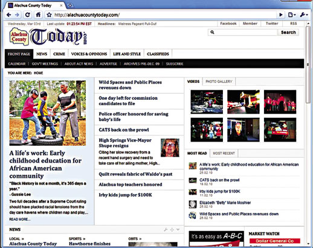Viewport: 313px width, 248px height.
Task: Open the Classifieds section
Action: (158, 54)
